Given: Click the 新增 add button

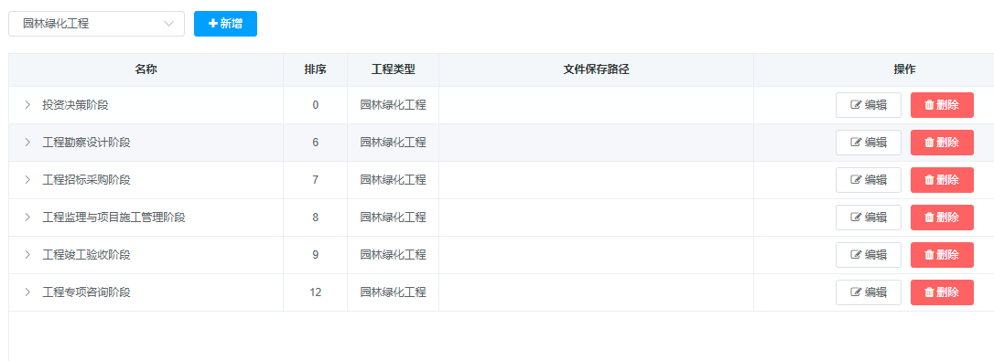Looking at the screenshot, I should tap(225, 24).
